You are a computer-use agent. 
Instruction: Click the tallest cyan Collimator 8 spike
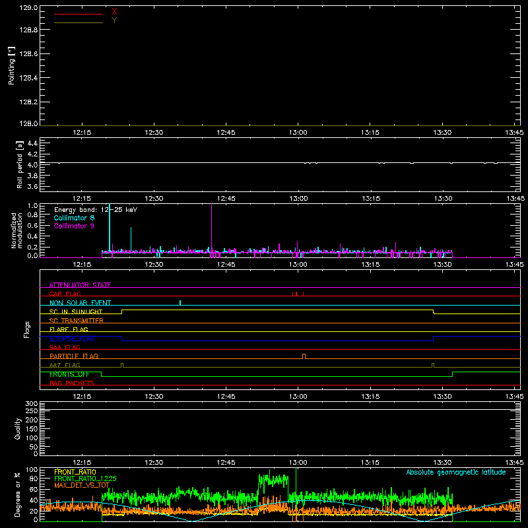(x=110, y=227)
